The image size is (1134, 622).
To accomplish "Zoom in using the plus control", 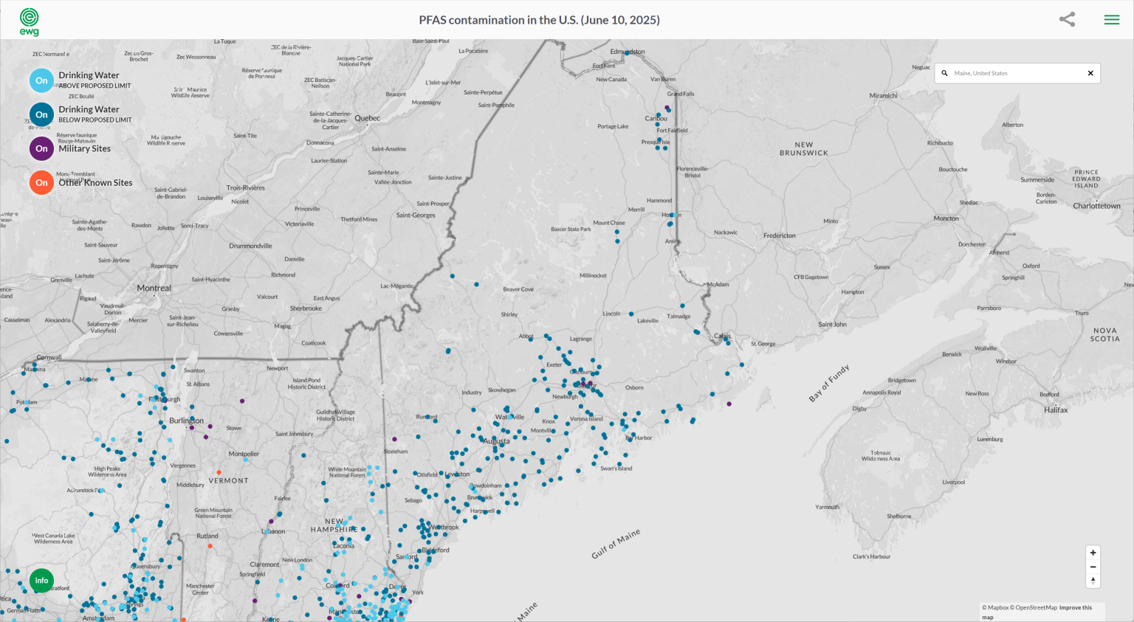I will 1093,552.
